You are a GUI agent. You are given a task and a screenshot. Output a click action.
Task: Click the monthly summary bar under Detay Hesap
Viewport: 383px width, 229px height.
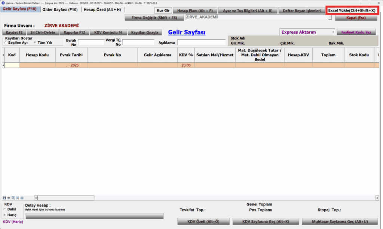pos(95,216)
